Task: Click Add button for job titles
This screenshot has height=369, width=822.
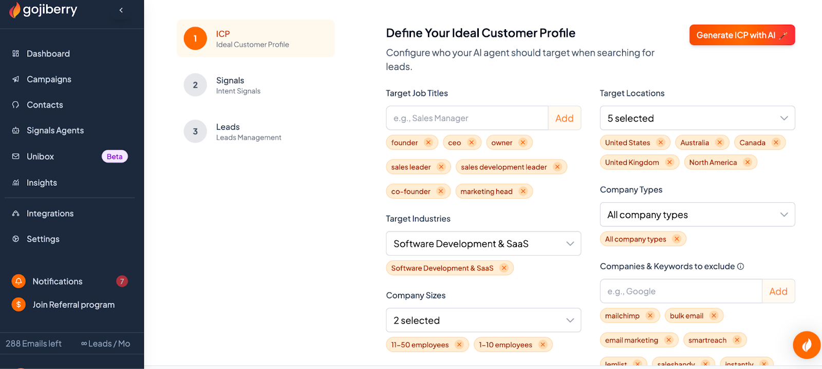Action: (564, 118)
